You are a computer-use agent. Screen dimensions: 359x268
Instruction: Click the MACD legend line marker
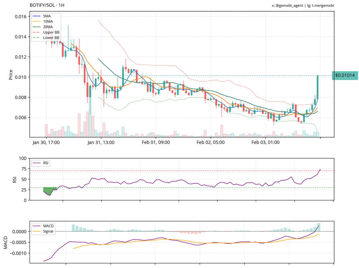point(36,226)
